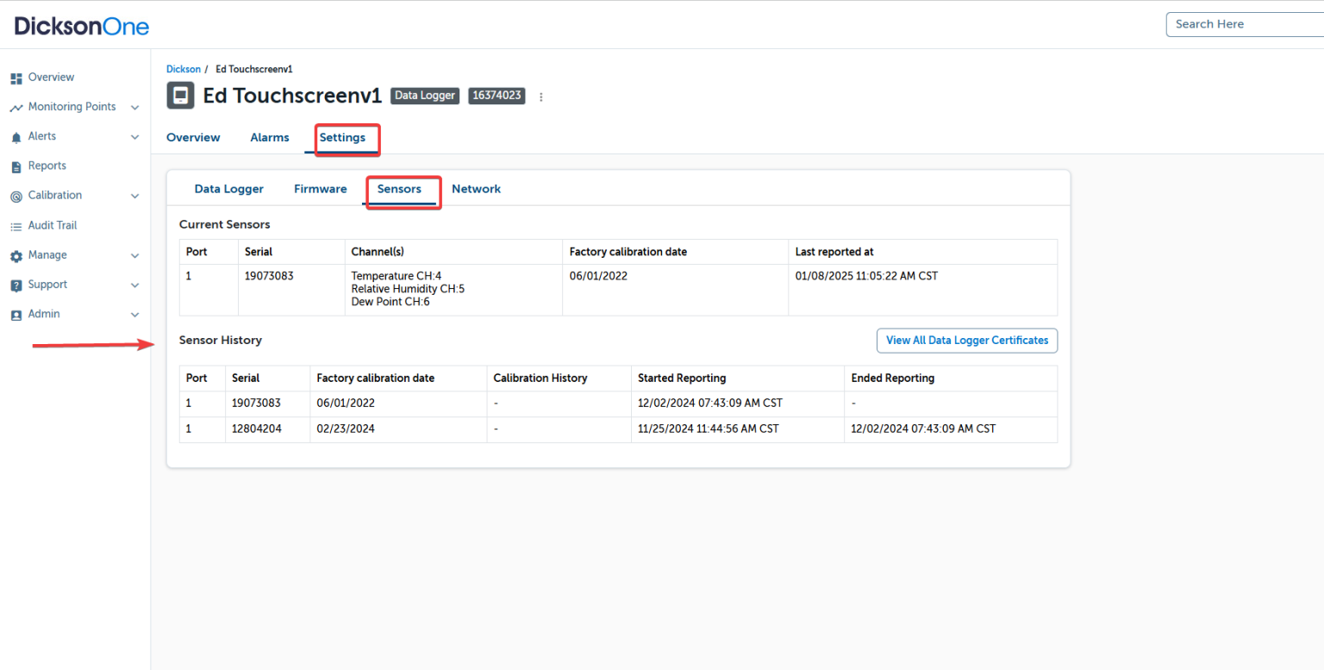Open the Reports icon in the sidebar
1324x670 pixels.
(16, 166)
